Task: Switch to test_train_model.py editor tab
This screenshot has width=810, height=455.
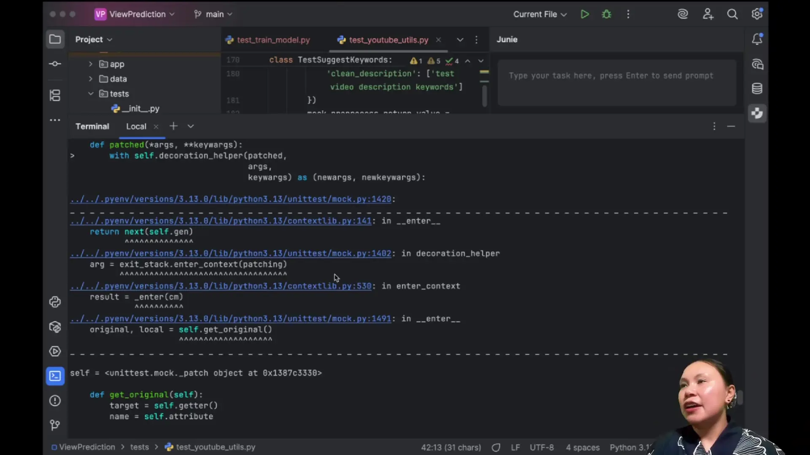Action: (268, 40)
